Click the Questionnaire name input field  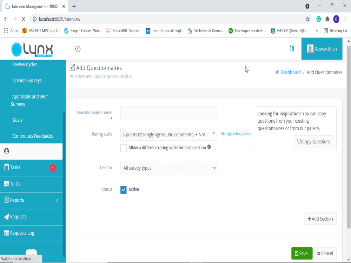coord(168,113)
